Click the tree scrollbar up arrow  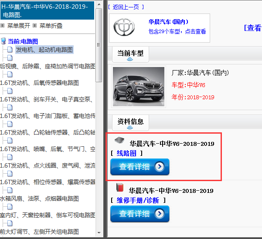click(99, 4)
